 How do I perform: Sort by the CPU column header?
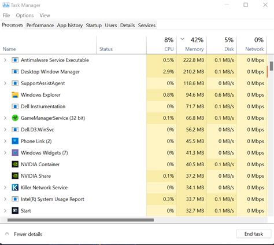click(x=161, y=45)
